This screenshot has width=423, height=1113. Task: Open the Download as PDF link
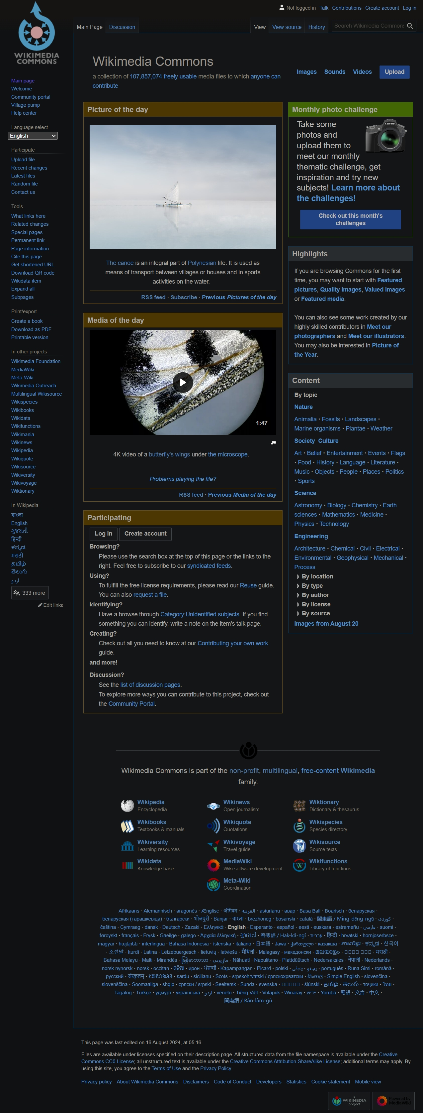pos(31,329)
